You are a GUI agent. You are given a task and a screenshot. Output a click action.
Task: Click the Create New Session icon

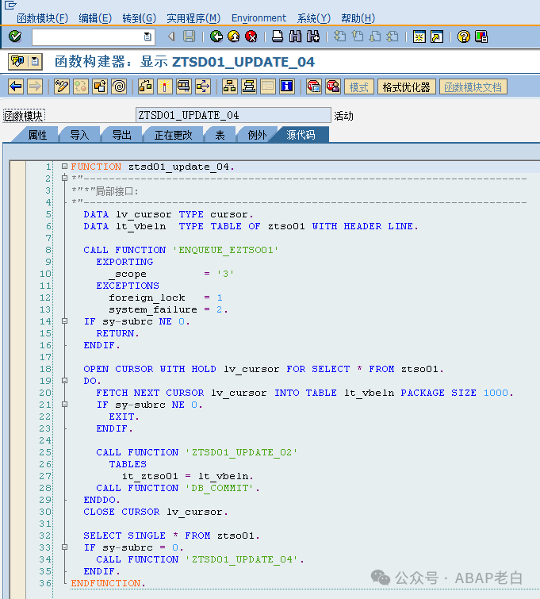419,36
